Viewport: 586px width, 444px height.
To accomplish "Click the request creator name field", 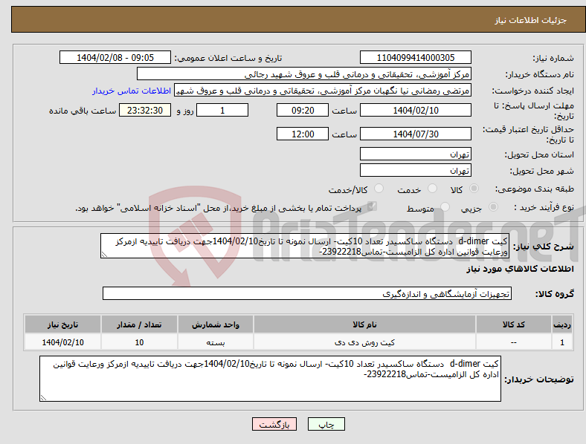I will point(323,91).
